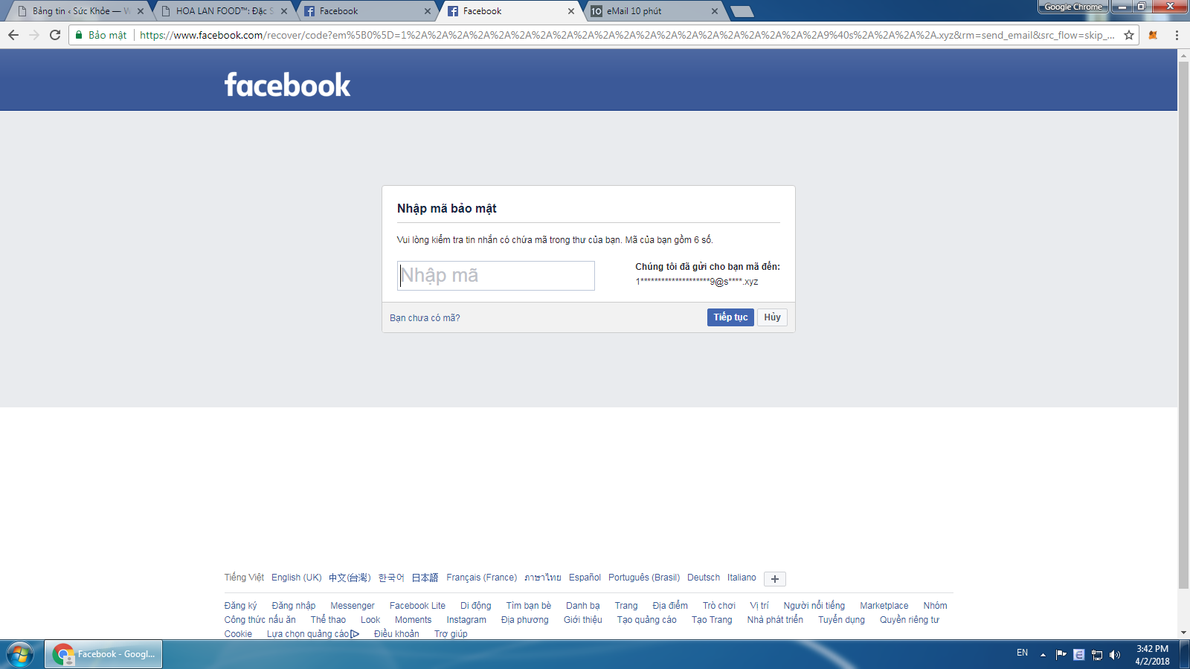Open the 'Instagram' footer link
This screenshot has width=1190, height=669.
pos(466,620)
